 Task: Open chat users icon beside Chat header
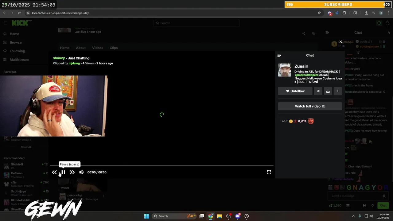coord(389,33)
